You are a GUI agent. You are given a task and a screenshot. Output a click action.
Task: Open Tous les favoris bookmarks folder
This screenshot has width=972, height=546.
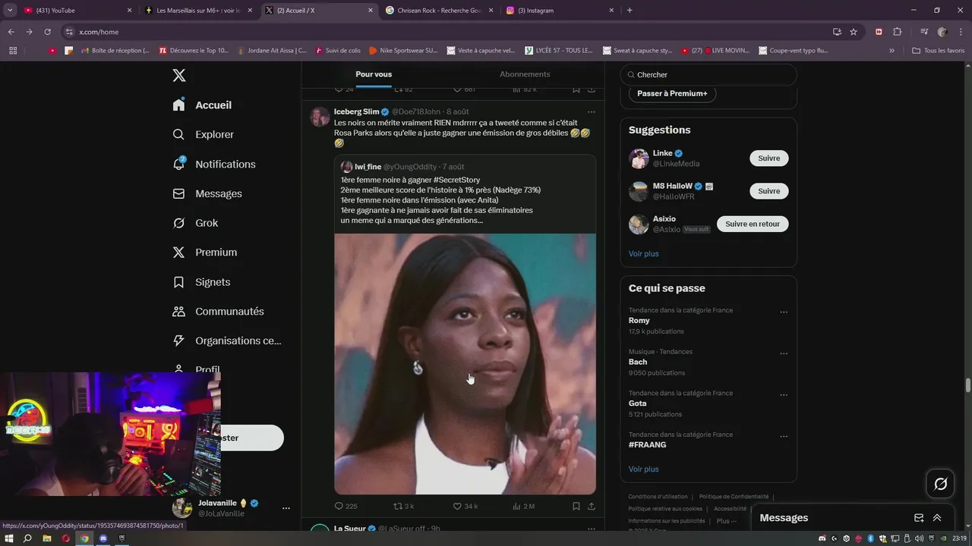click(938, 51)
